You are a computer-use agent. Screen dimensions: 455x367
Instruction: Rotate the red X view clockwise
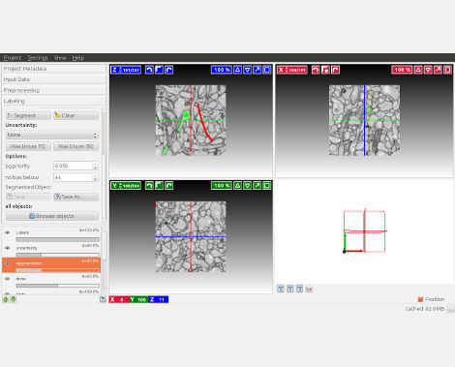tap(335, 70)
